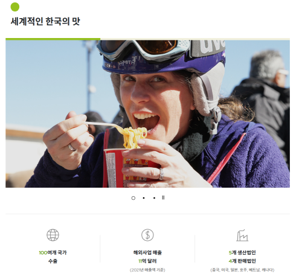
Task: Click the green filled part of slide progress bar
Action: tap(53, 39)
